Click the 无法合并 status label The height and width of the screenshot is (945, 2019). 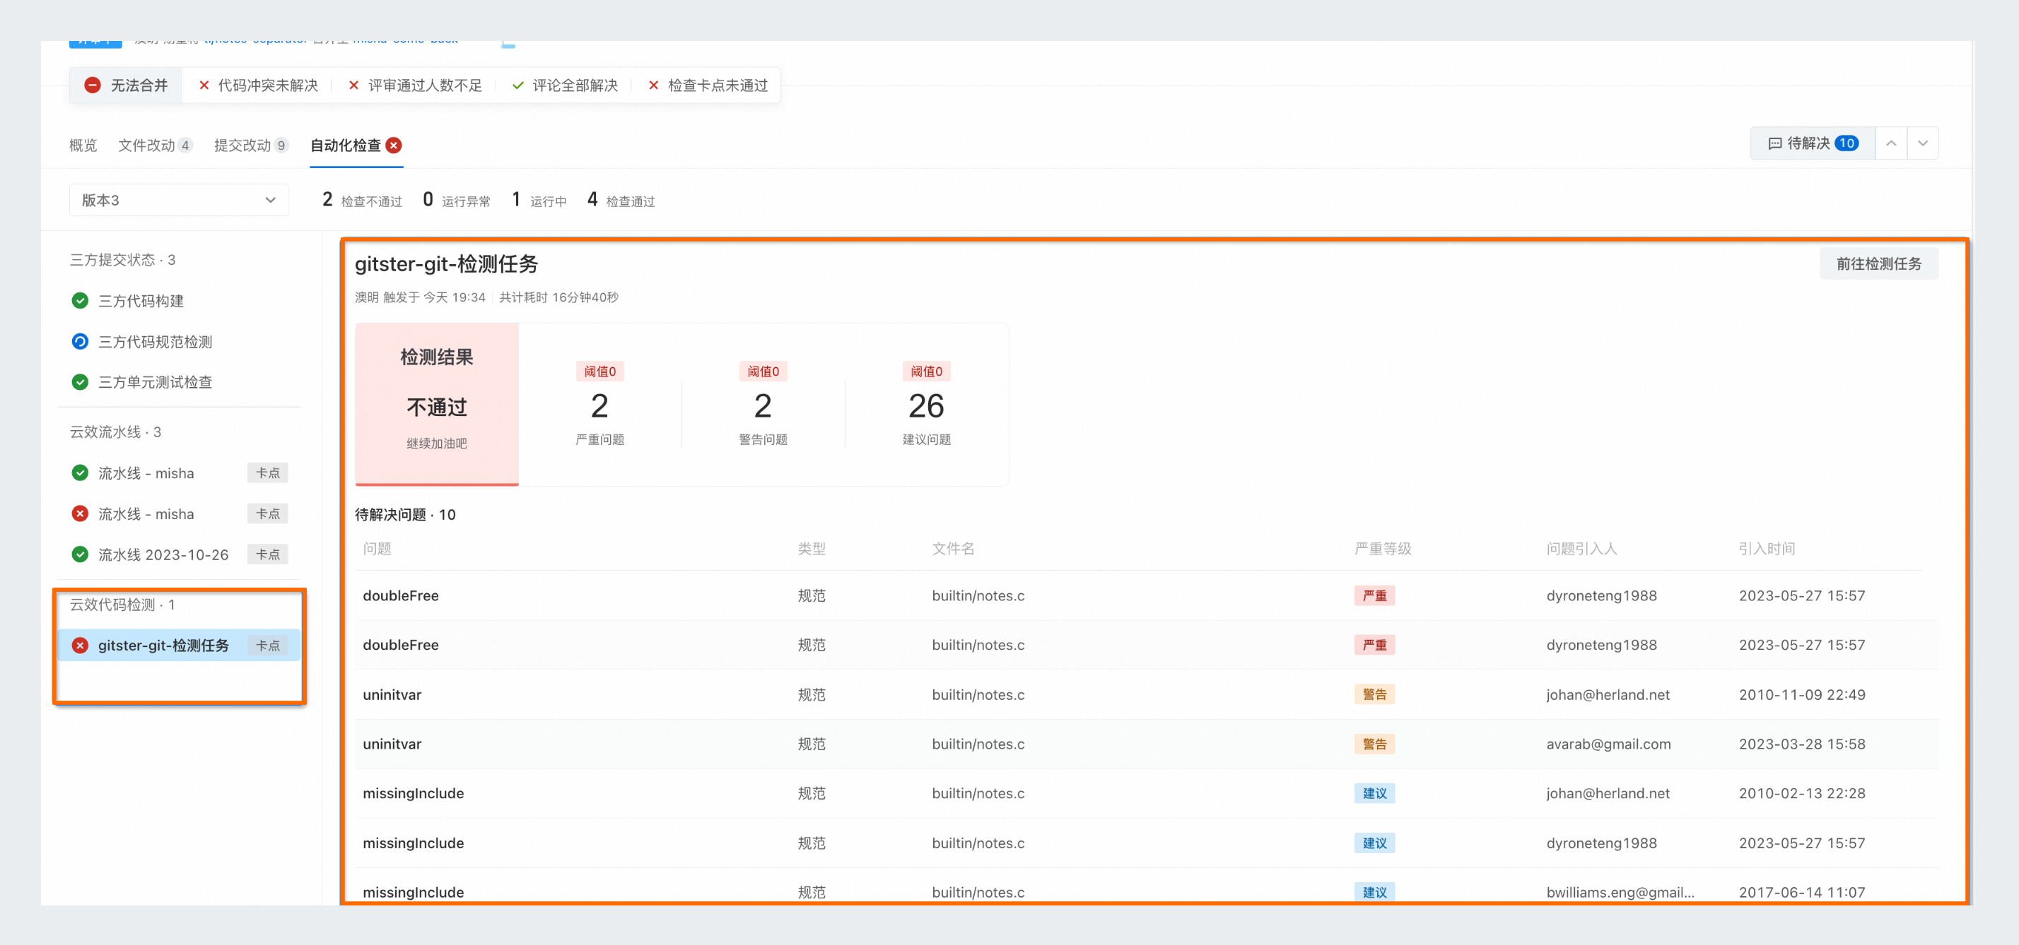(x=139, y=85)
